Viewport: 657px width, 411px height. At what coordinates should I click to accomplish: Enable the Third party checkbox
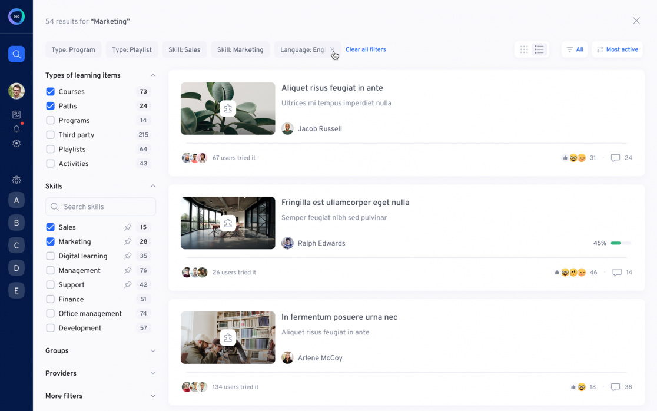tap(51, 135)
